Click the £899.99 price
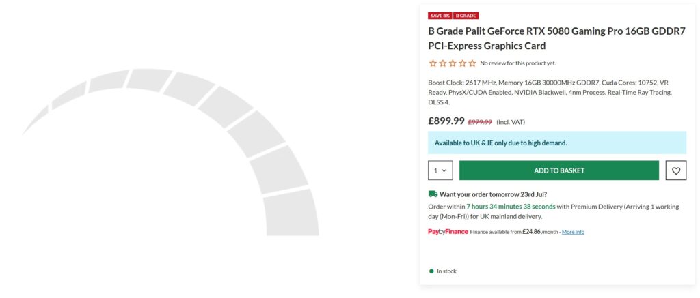The height and width of the screenshot is (298, 700). click(x=446, y=121)
